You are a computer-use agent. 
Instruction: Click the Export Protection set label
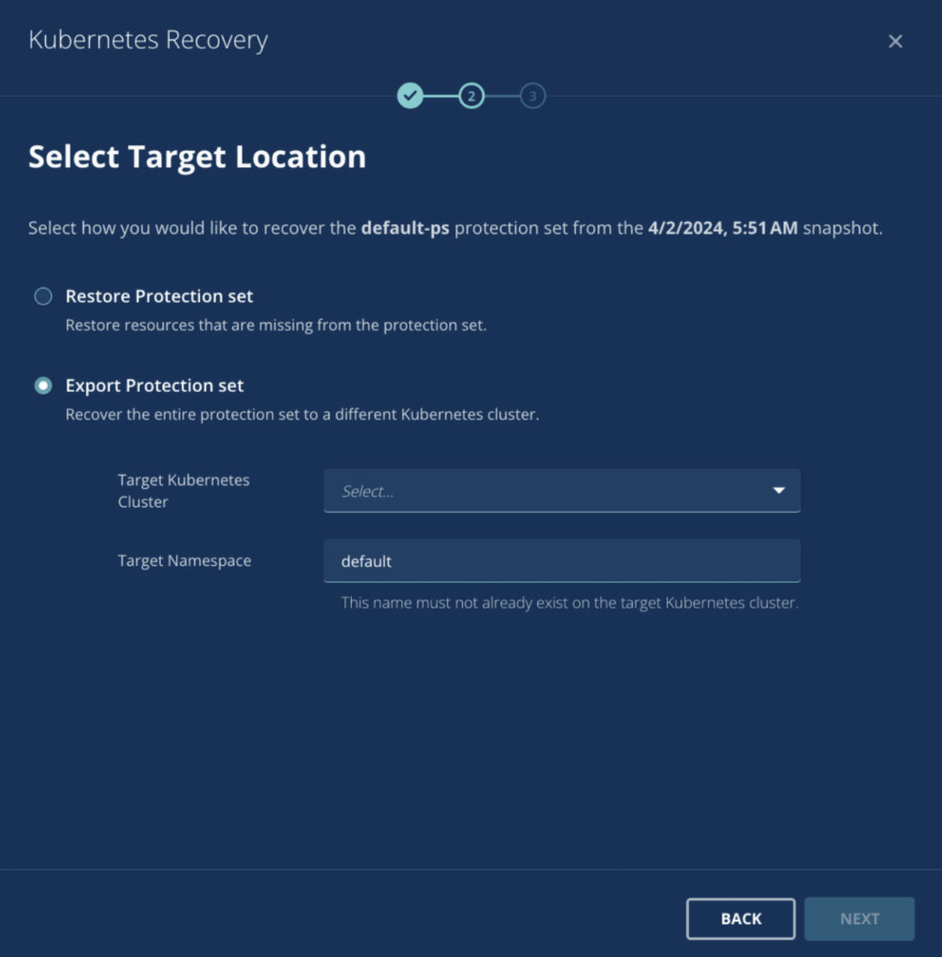click(154, 385)
